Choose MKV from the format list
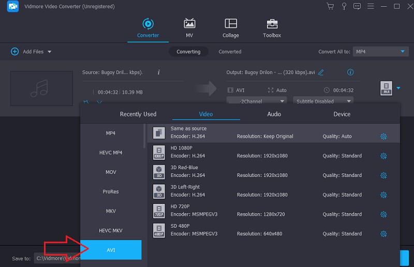Viewport: 414px width, 267px height. (111, 211)
